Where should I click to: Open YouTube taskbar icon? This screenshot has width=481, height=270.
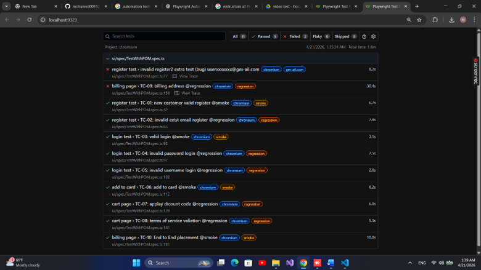point(262,263)
